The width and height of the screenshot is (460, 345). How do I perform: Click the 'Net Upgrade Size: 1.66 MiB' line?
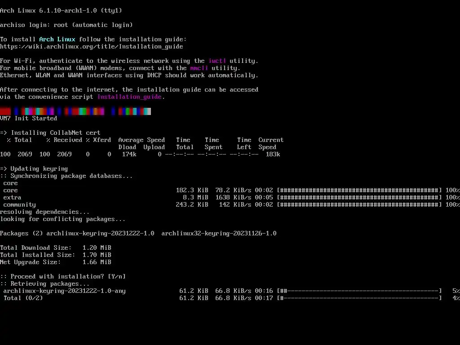click(x=56, y=262)
